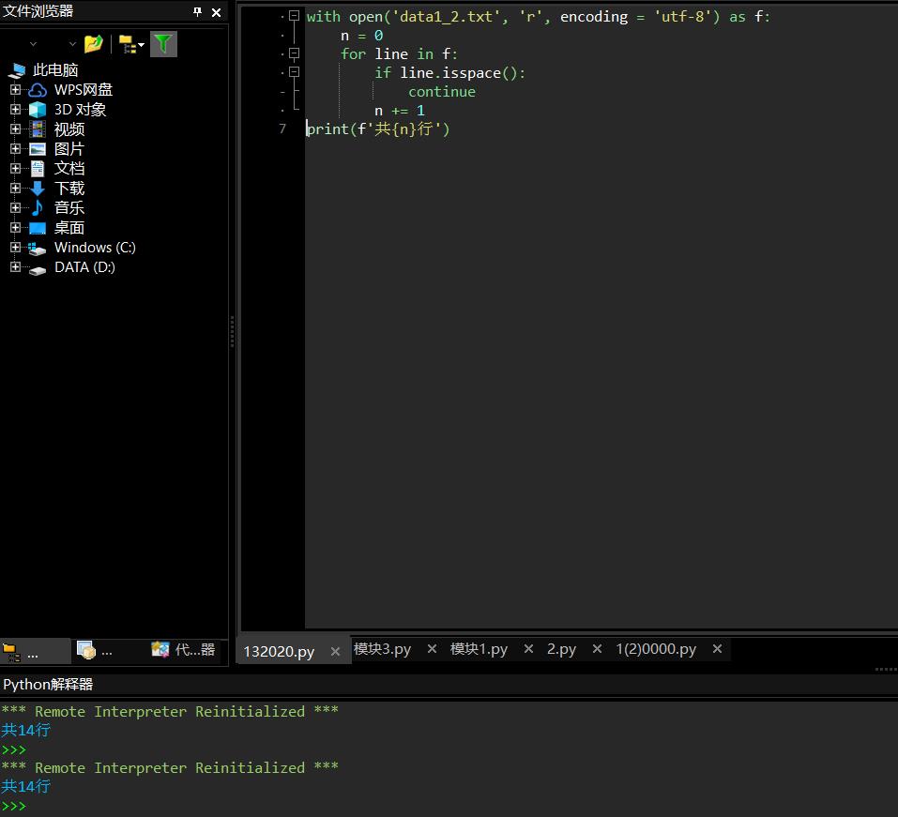Expand the DATA (D:) drive
This screenshot has height=817, width=898.
pos(15,266)
